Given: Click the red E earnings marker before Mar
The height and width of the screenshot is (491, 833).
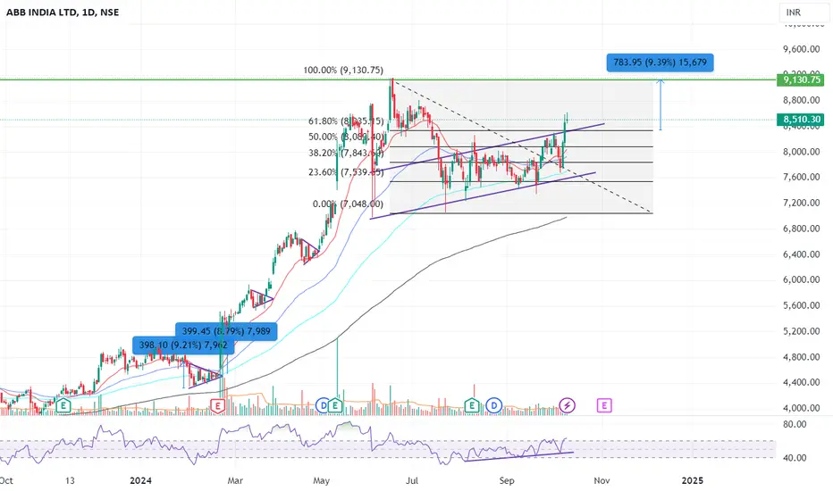Looking at the screenshot, I should [217, 406].
